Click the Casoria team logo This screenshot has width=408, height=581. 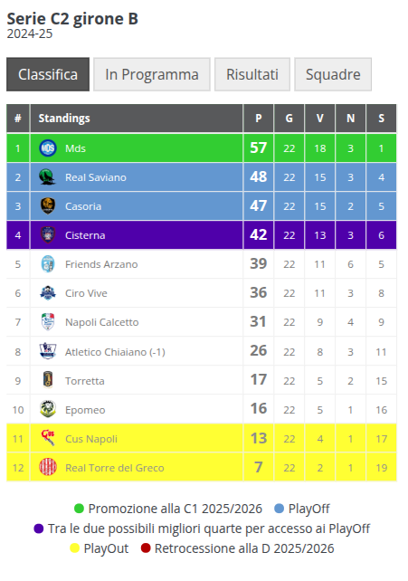(48, 206)
